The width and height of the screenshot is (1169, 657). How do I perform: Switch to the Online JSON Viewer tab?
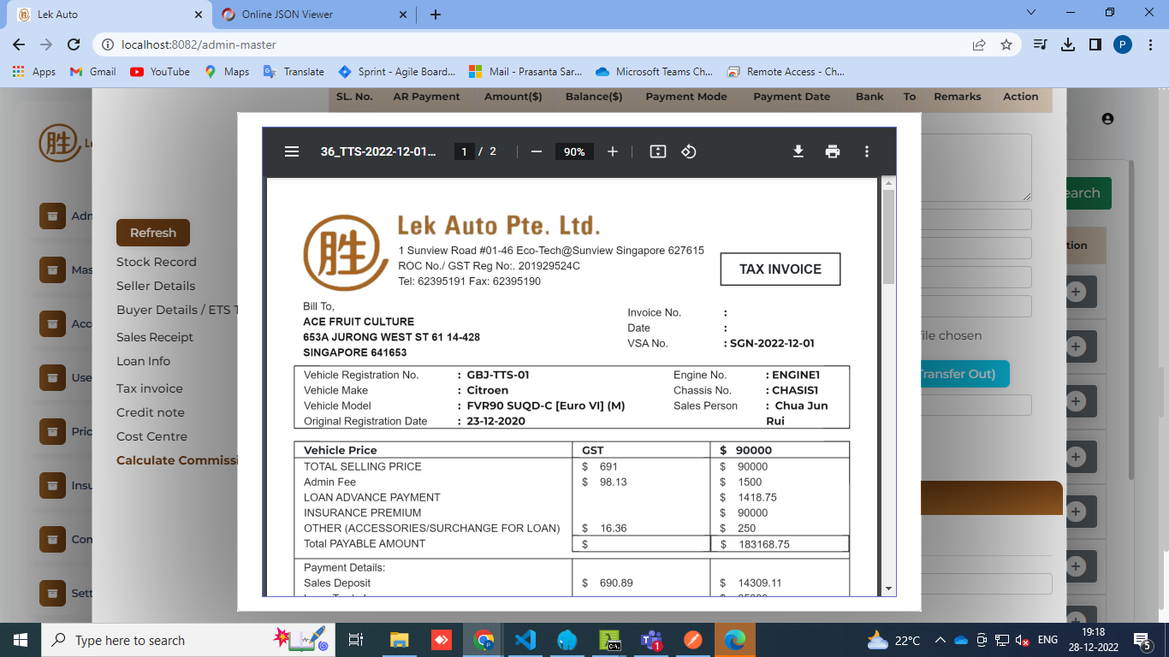[x=288, y=15]
